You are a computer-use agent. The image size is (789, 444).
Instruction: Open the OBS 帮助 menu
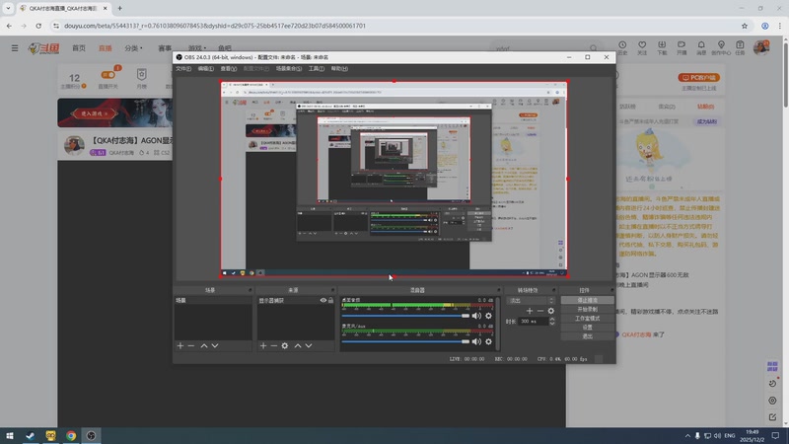[x=339, y=68]
